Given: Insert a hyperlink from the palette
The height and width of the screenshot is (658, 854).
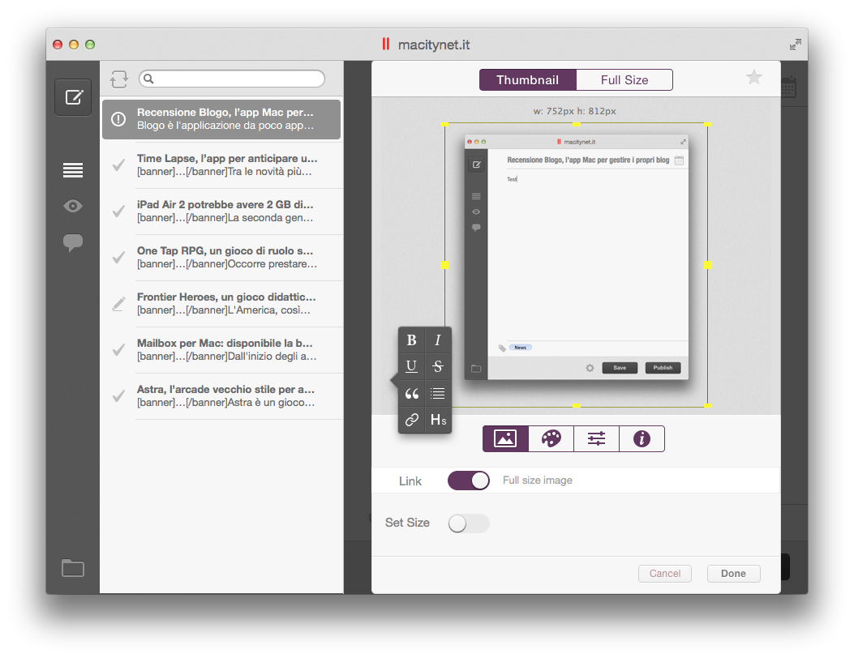Looking at the screenshot, I should click(412, 420).
